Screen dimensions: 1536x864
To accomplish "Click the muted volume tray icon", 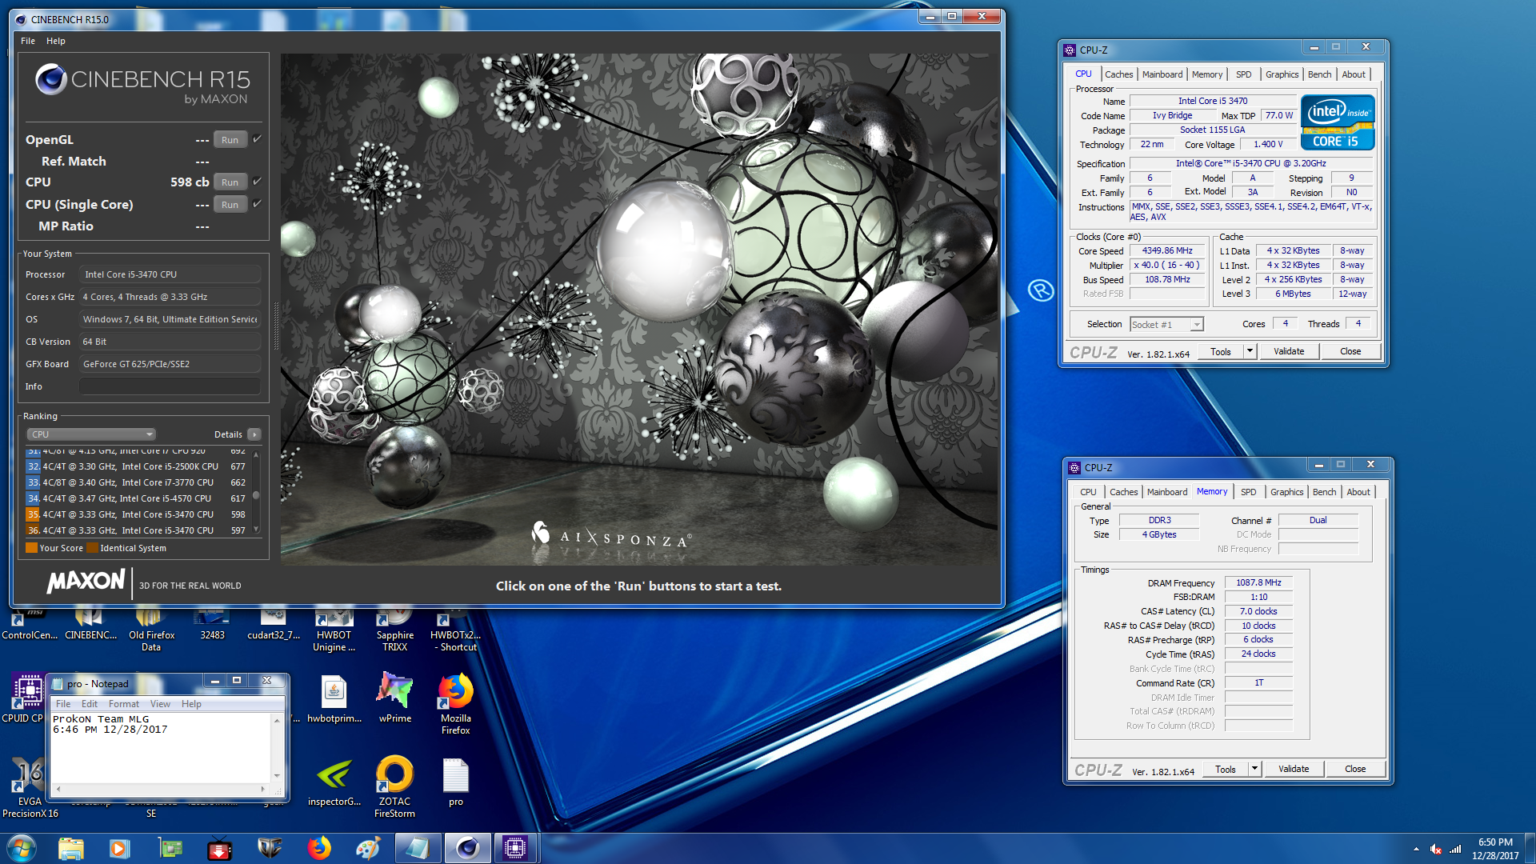I will [x=1436, y=849].
